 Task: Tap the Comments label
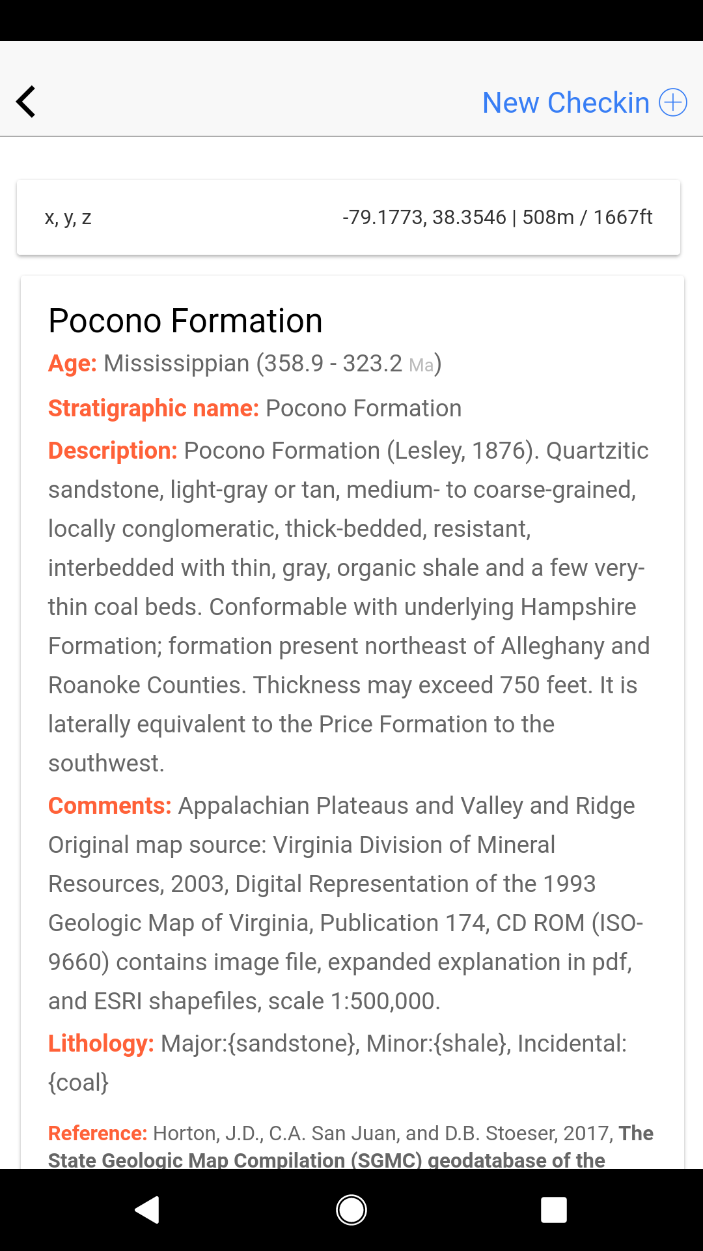pyautogui.click(x=109, y=806)
